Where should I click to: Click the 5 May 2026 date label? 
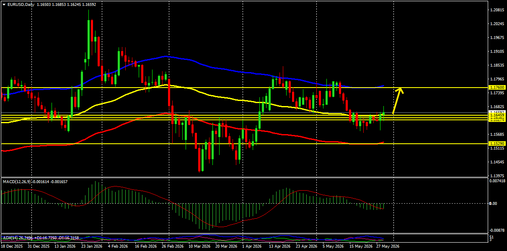tap(333, 247)
